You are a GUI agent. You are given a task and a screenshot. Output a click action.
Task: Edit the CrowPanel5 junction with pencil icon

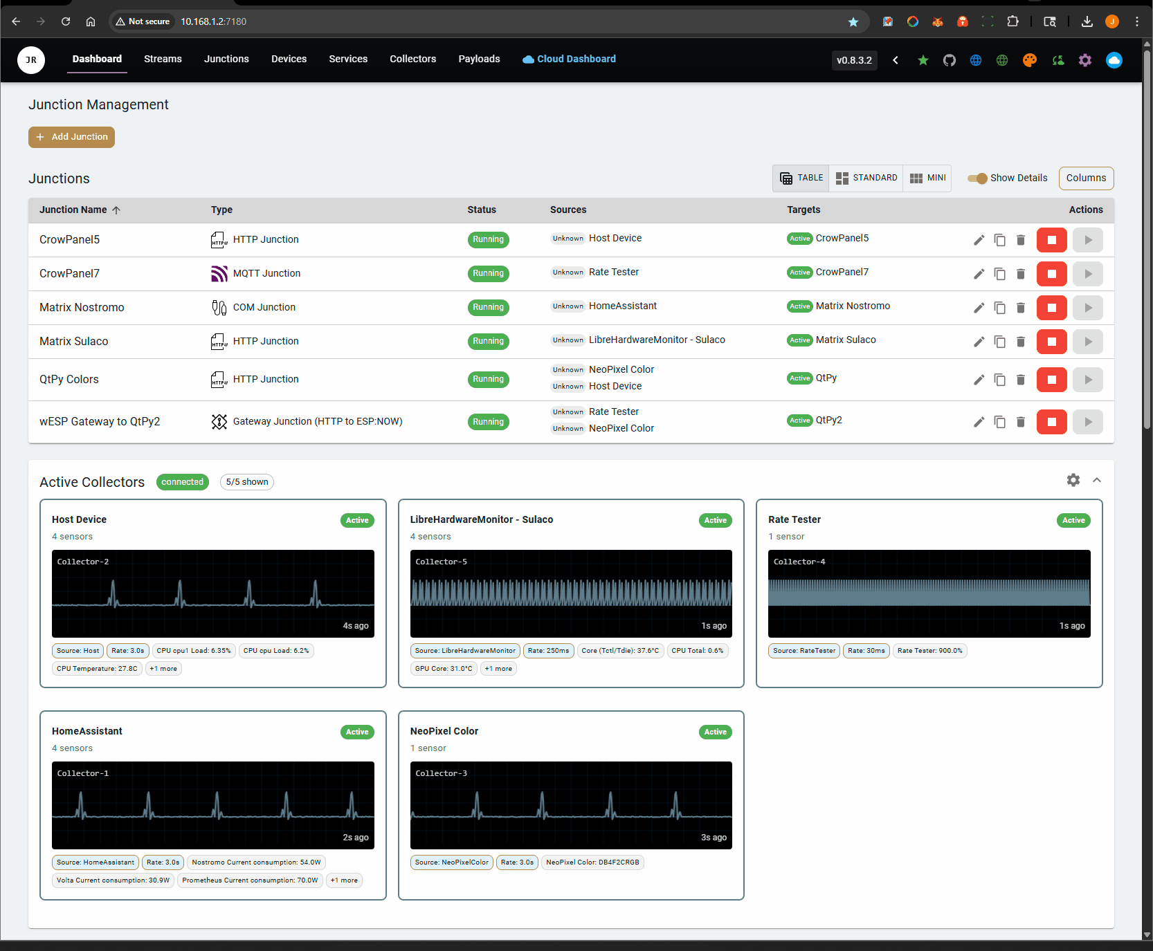(x=979, y=240)
